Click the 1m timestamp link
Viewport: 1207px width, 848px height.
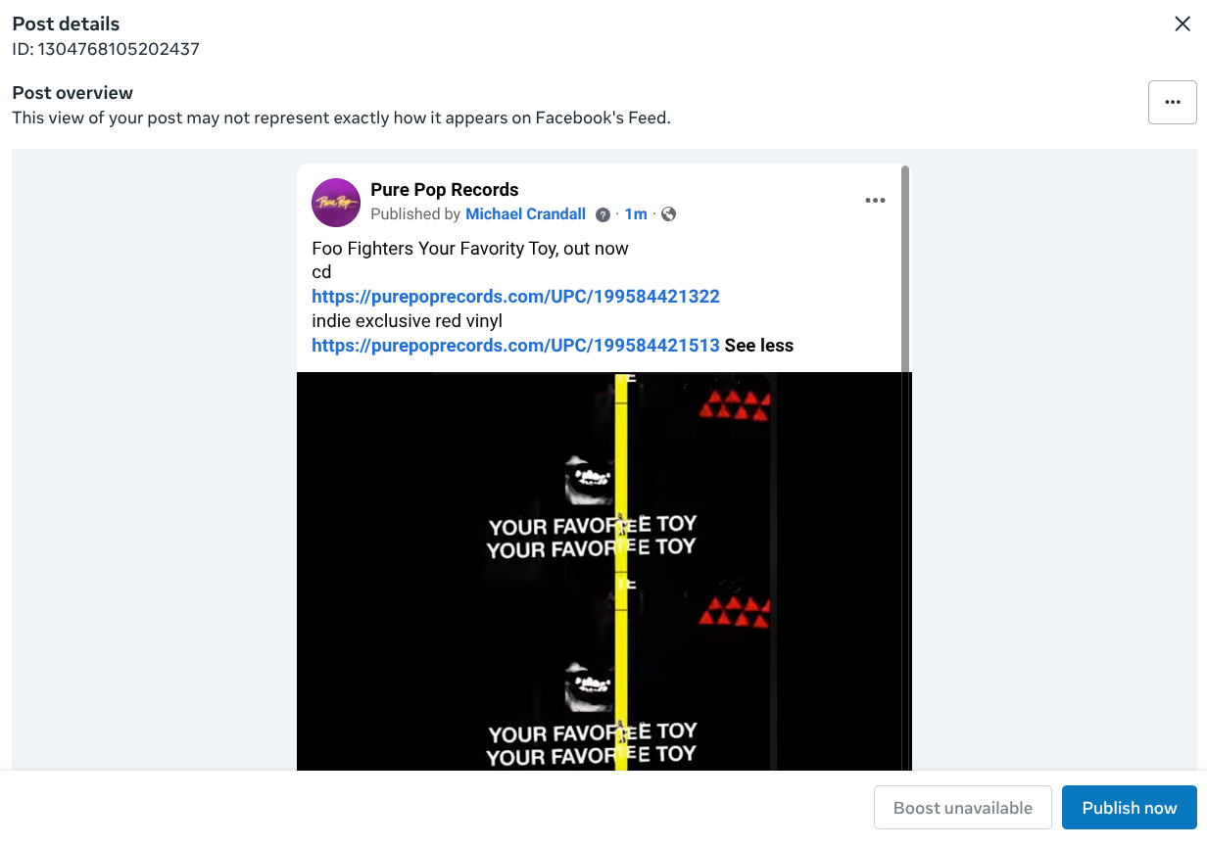(x=636, y=214)
